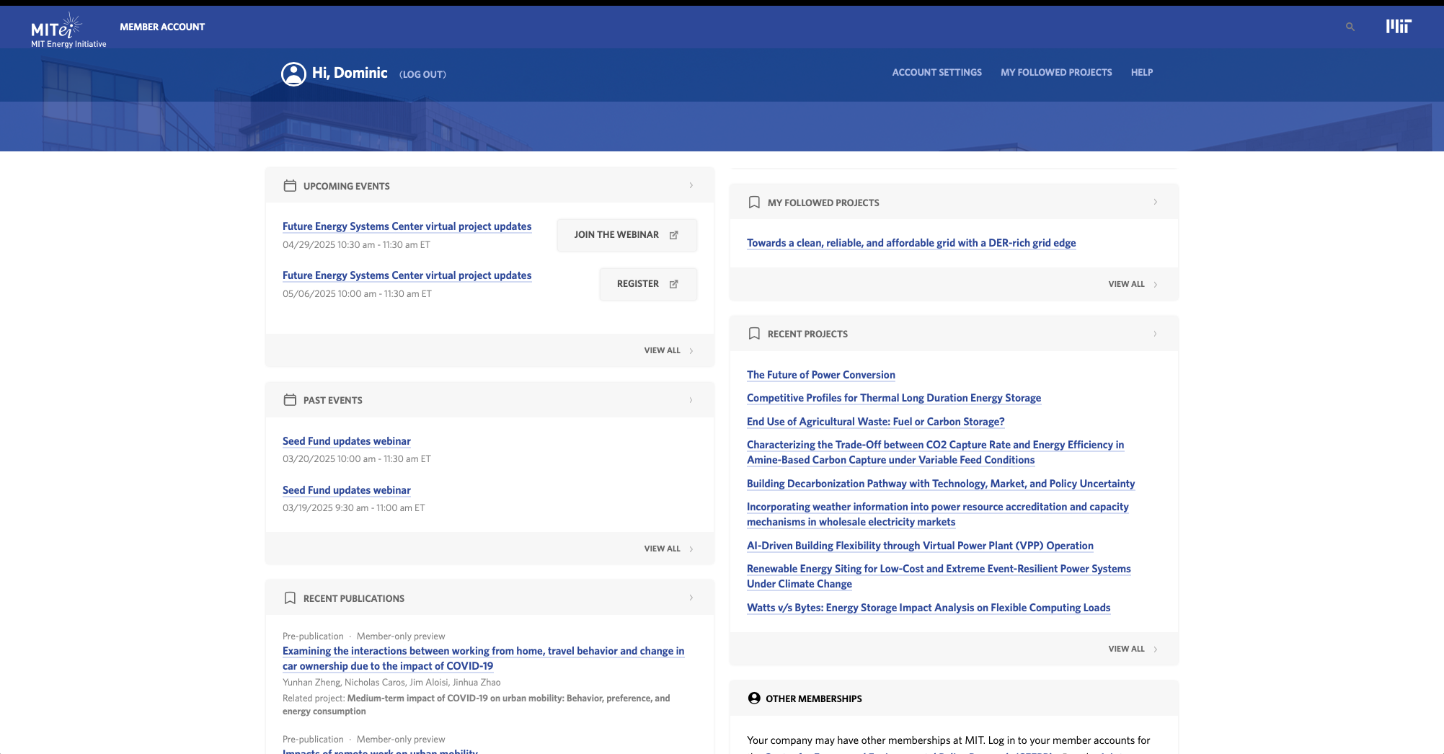This screenshot has height=754, width=1444.
Task: Click Join the Webinar button
Action: pos(626,235)
